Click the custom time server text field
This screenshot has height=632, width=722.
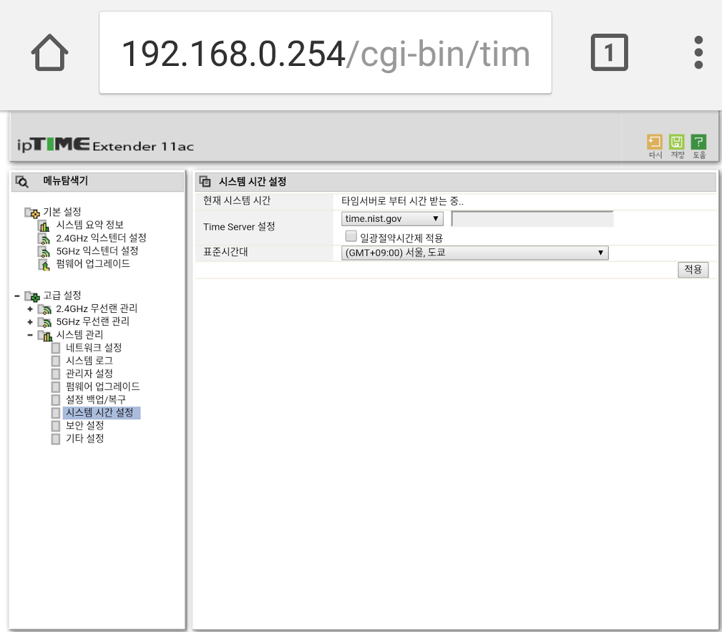pyautogui.click(x=532, y=219)
